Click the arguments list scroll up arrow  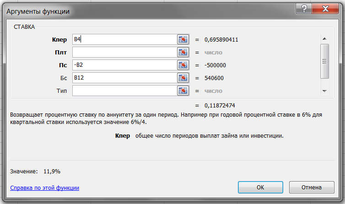pos(324,39)
